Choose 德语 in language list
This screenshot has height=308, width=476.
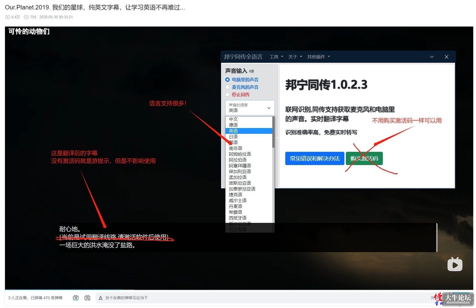(249, 125)
